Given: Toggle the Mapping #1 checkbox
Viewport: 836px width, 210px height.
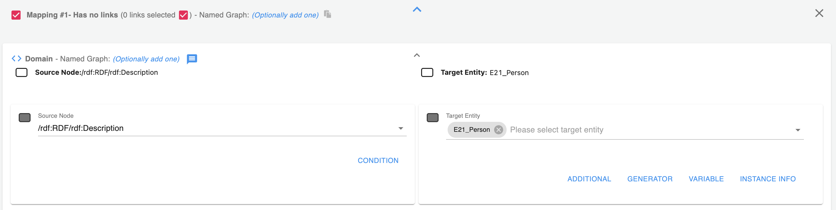Looking at the screenshot, I should [x=16, y=15].
